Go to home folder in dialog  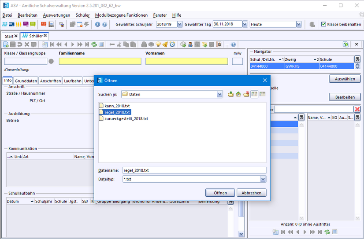pyautogui.click(x=238, y=94)
